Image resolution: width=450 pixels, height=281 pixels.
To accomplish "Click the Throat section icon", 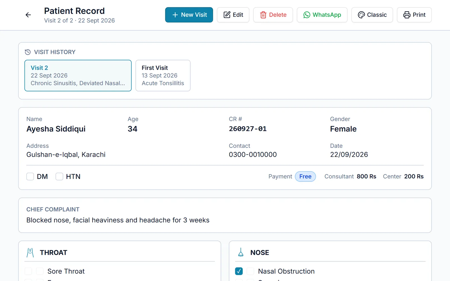I will [x=30, y=253].
